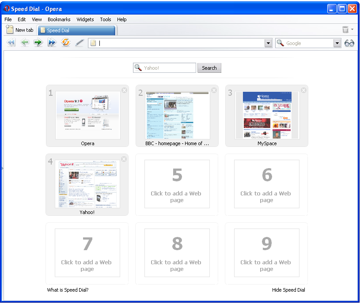Click empty speed dial slot 5

177,184
